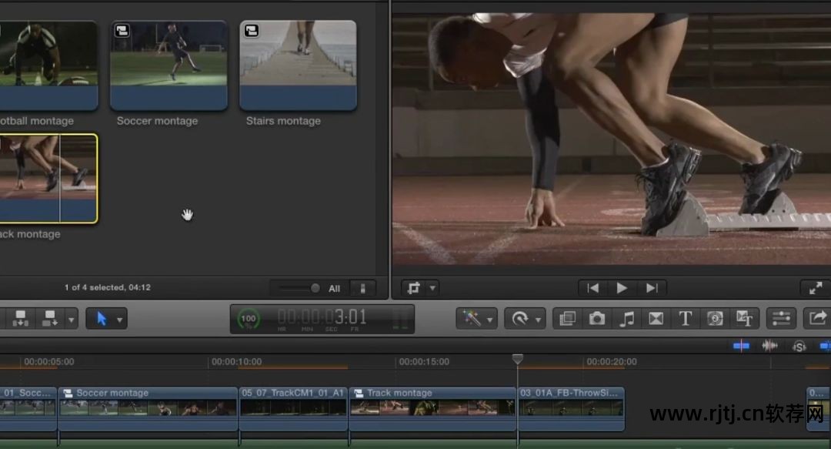The height and width of the screenshot is (449, 831).
Task: Show the Themes browser
Action: 744,319
